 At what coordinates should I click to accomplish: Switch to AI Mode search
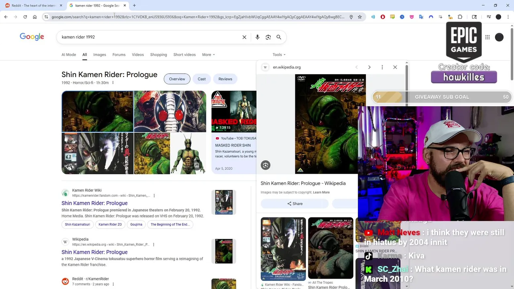click(69, 55)
